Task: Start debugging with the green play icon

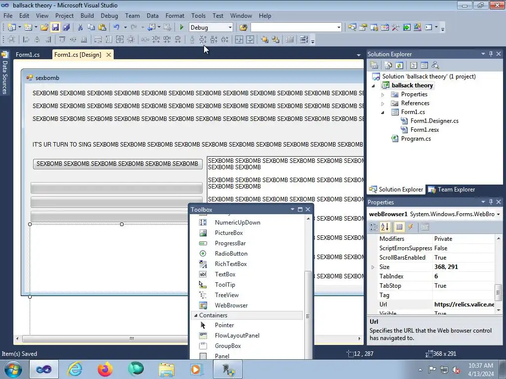Action: coord(181,28)
